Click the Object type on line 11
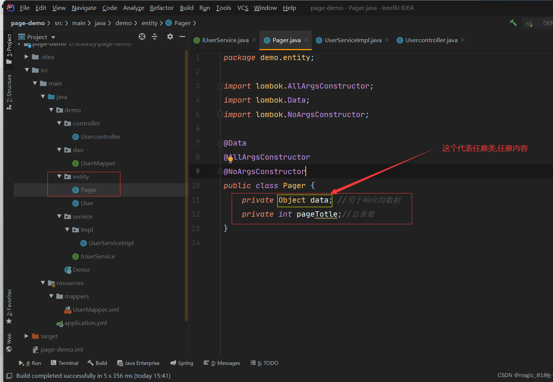 click(x=292, y=200)
